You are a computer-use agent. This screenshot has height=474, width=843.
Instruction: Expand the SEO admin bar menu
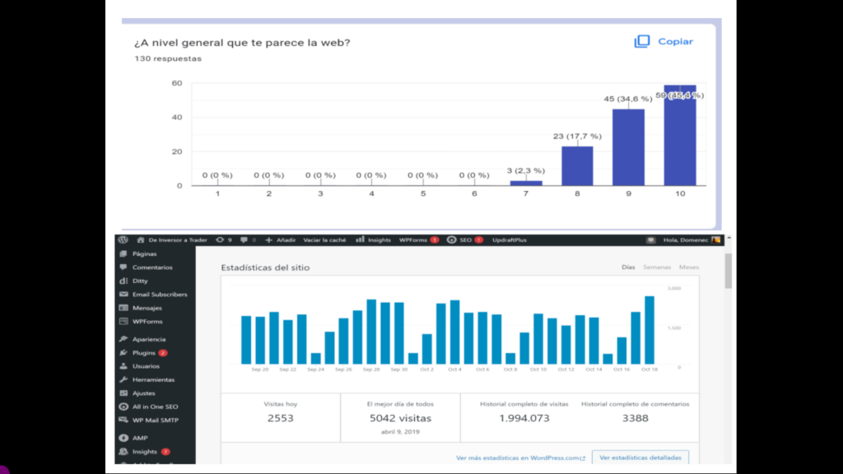coord(464,239)
